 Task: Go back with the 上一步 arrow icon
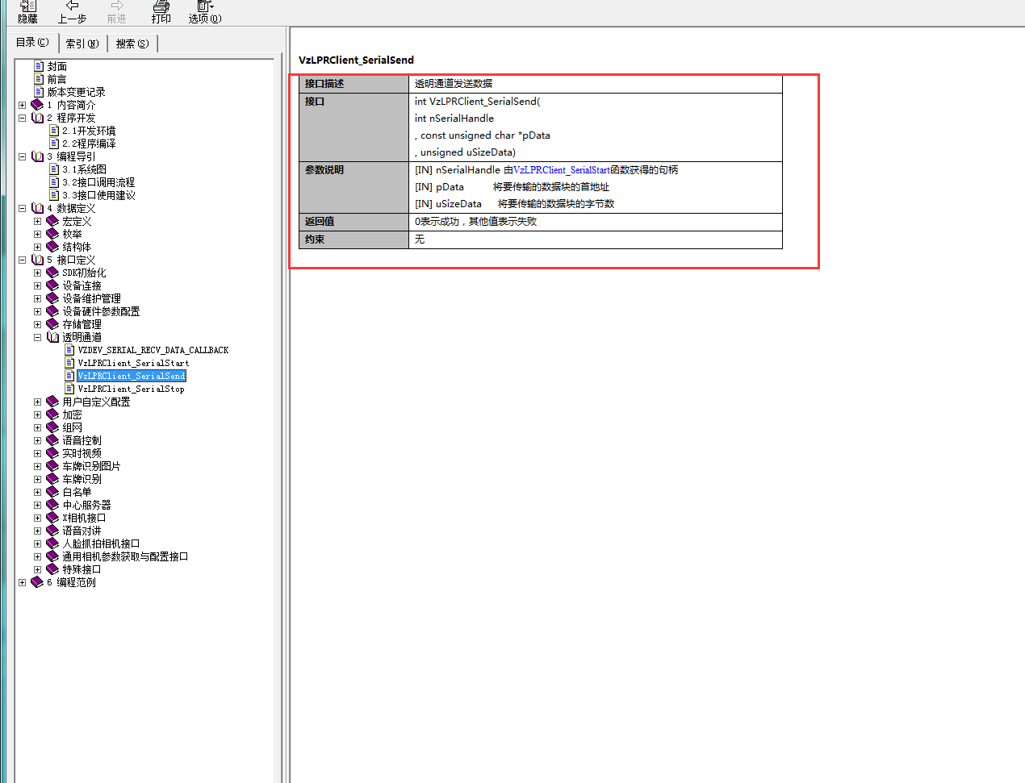click(72, 6)
